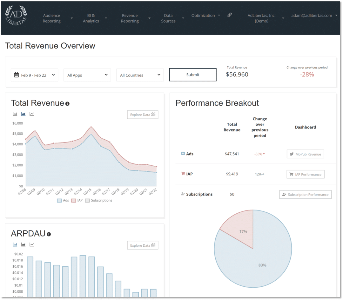Click the shopping cart icon beside IAP
The image size is (343, 300).
pos(182,174)
